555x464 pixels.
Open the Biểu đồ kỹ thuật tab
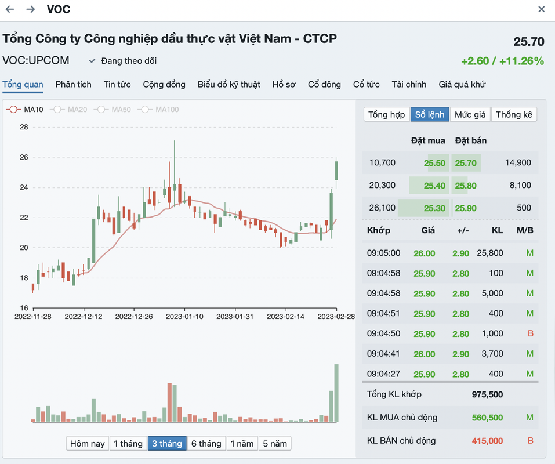point(228,84)
